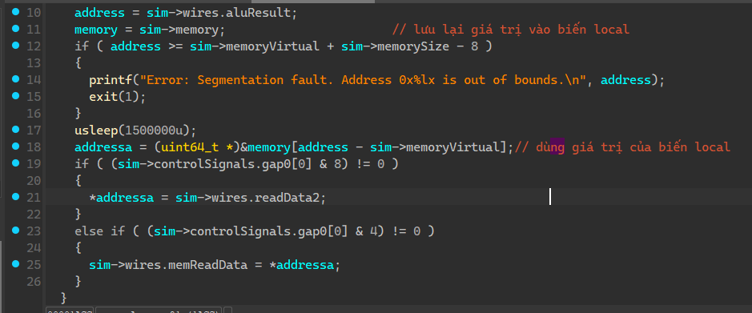This screenshot has width=752, height=313.
Task: Select line number 13 in the gutter
Action: (x=34, y=63)
